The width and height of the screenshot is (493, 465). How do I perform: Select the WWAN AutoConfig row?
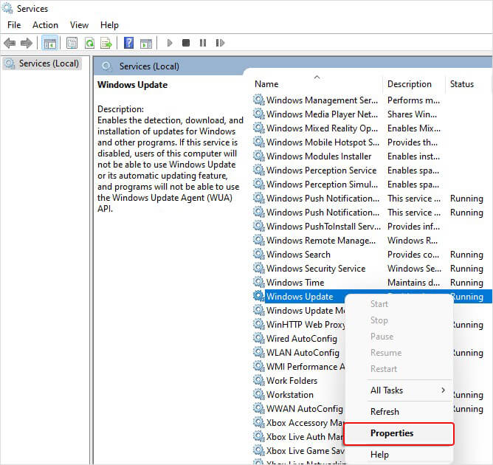click(x=304, y=409)
